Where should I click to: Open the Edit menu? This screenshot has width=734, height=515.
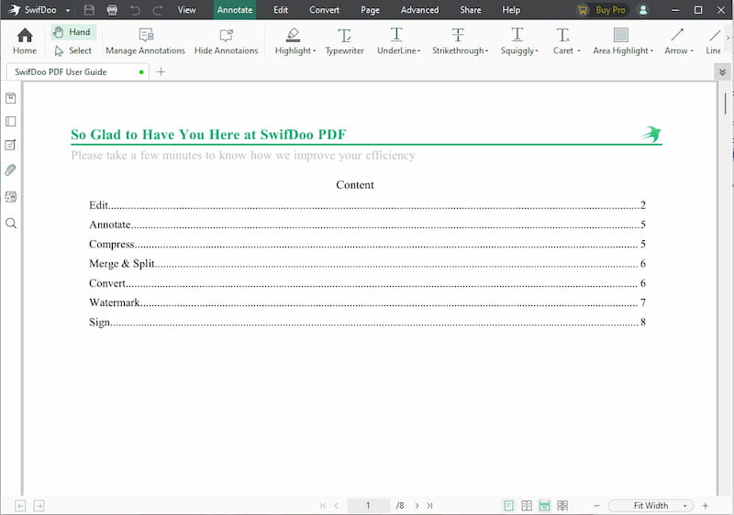(281, 10)
